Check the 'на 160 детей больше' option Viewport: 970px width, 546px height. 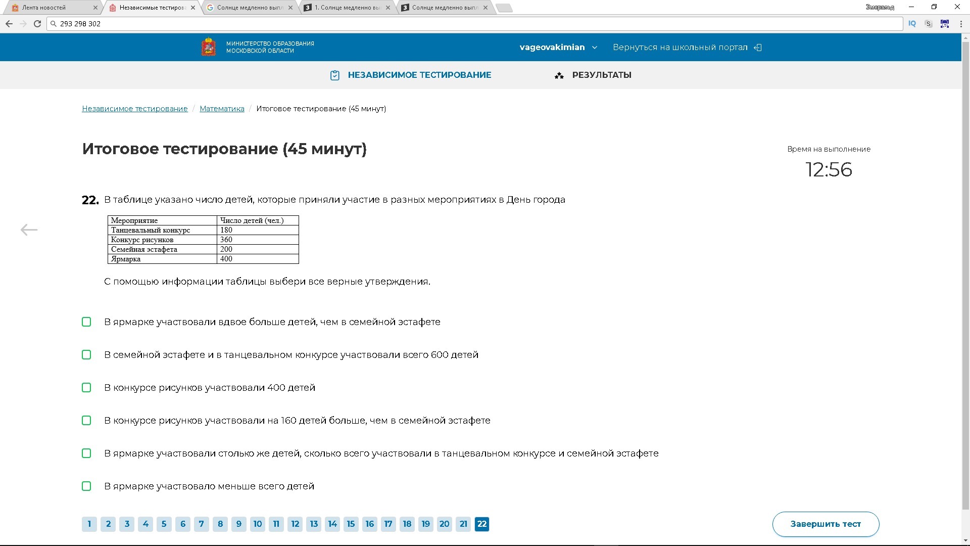click(86, 421)
